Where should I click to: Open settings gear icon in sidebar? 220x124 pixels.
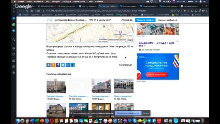[x=14, y=73]
